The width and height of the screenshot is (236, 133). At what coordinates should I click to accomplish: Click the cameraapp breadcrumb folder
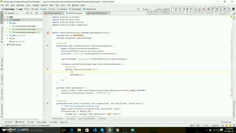pyautogui.click(x=75, y=9)
